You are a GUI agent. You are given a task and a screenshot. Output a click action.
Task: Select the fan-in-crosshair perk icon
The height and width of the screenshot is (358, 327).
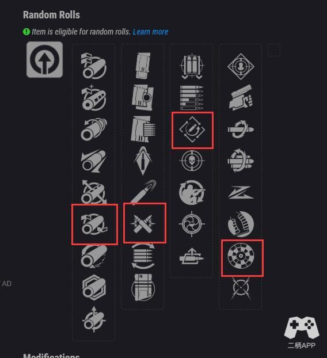192,224
